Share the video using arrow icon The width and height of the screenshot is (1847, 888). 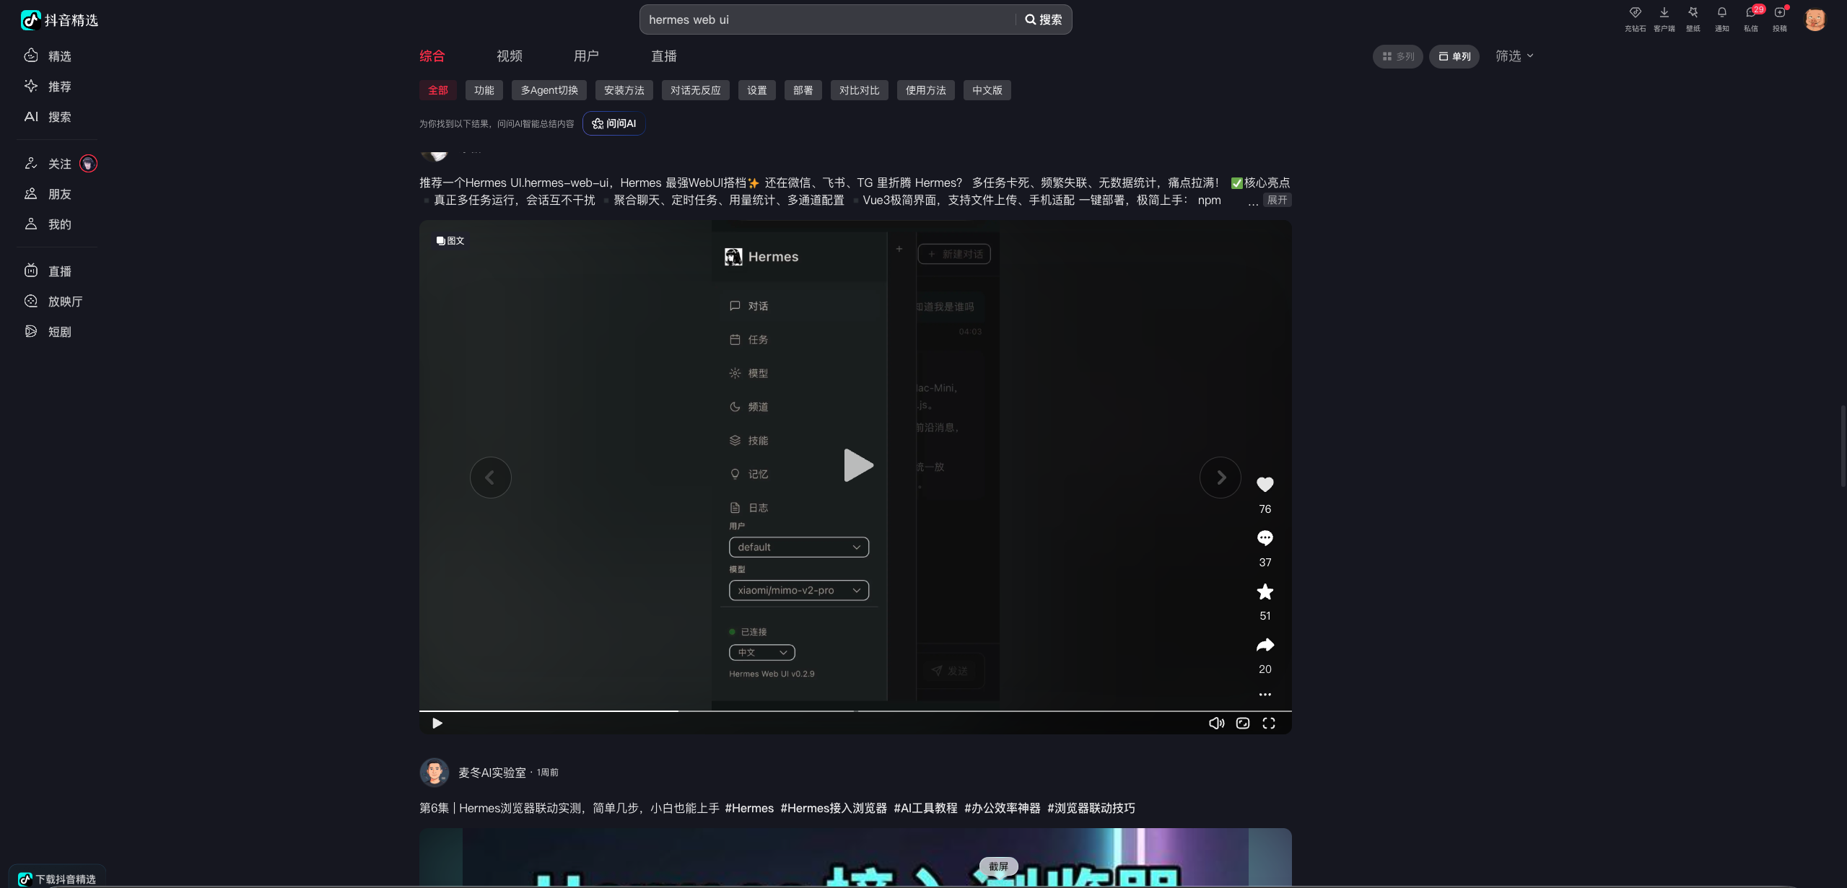(x=1265, y=645)
